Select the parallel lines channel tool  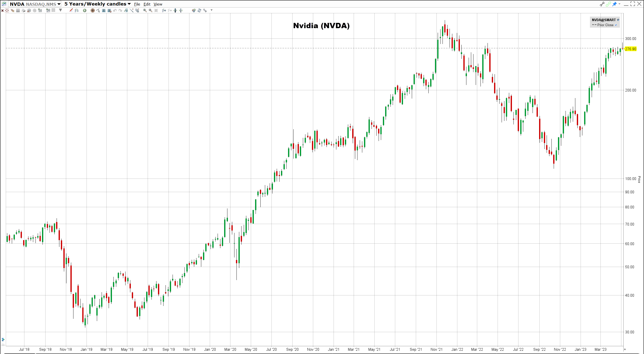[x=137, y=10]
